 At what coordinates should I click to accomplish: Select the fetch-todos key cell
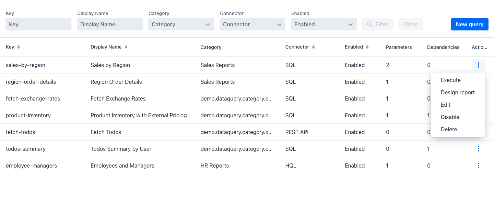click(x=21, y=132)
